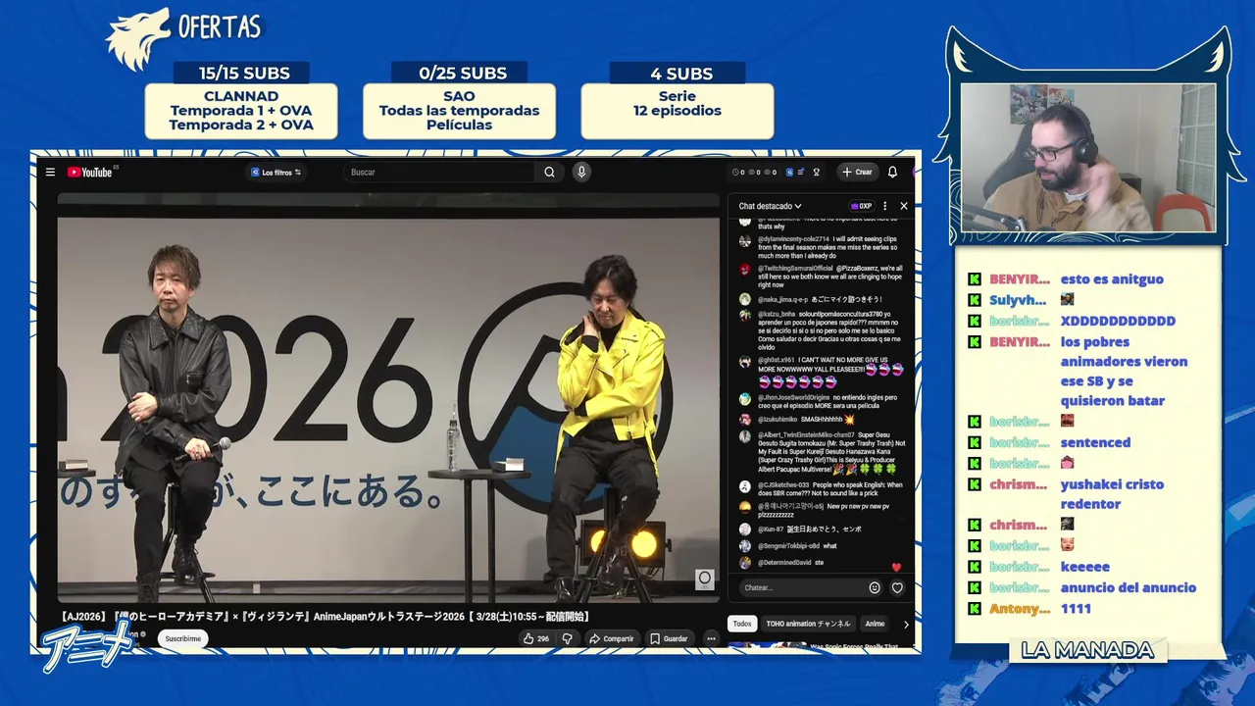Viewport: 1255px width, 706px height.
Task: Open the chat emoji picker
Action: (875, 587)
